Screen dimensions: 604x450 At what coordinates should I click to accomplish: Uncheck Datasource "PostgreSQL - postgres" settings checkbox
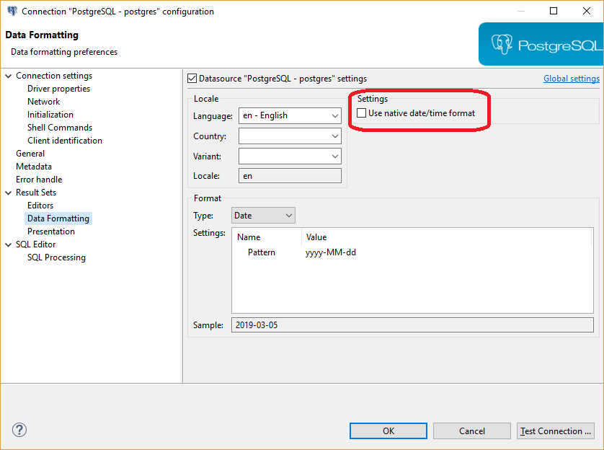tap(192, 79)
